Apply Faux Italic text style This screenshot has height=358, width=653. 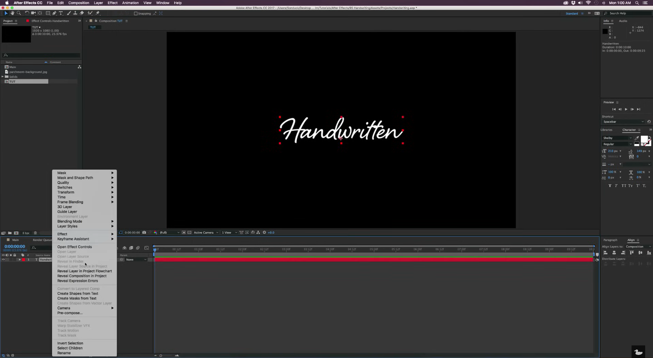[616, 186]
